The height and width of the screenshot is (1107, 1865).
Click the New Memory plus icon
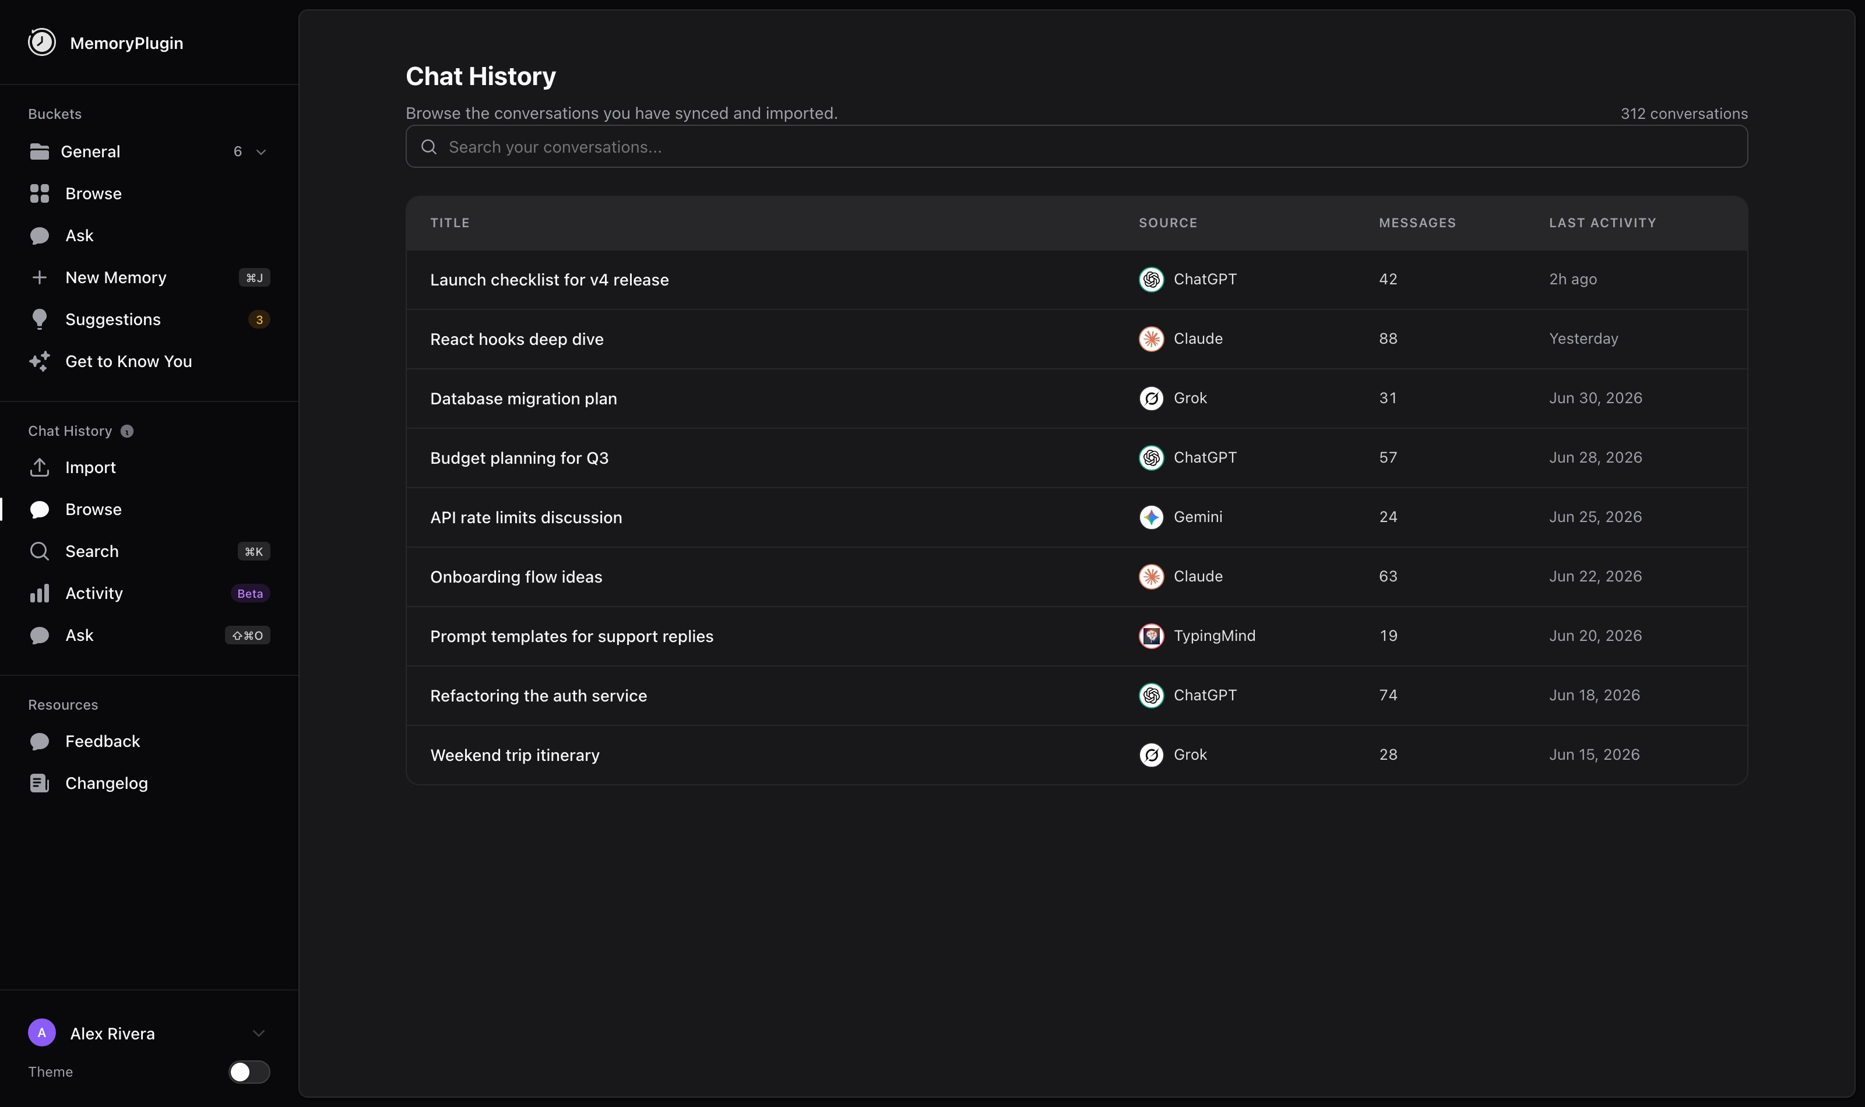[x=40, y=277]
